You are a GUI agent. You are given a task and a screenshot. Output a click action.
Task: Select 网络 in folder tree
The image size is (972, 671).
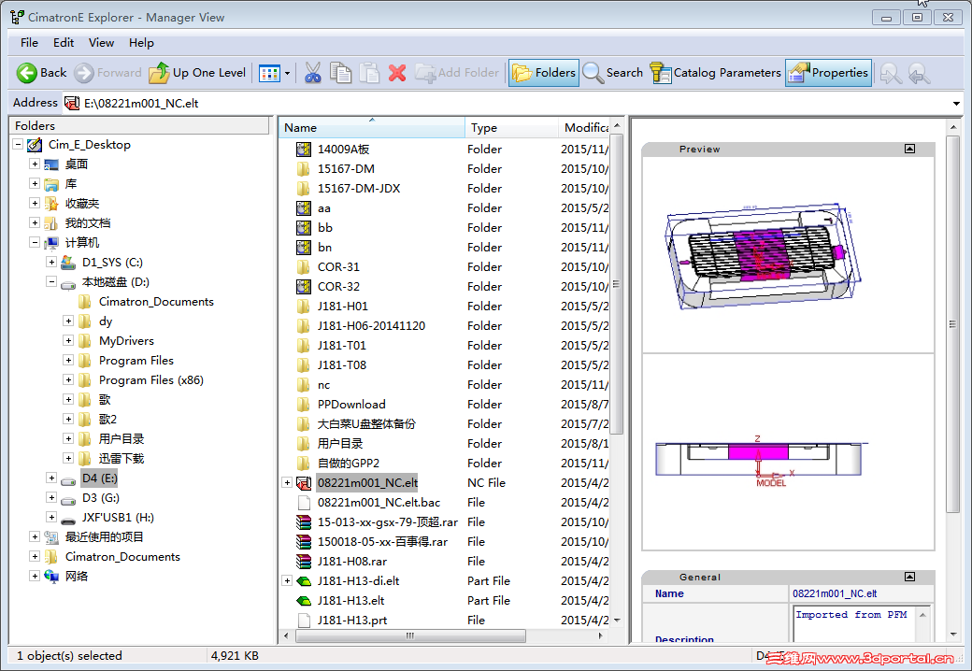coord(77,577)
